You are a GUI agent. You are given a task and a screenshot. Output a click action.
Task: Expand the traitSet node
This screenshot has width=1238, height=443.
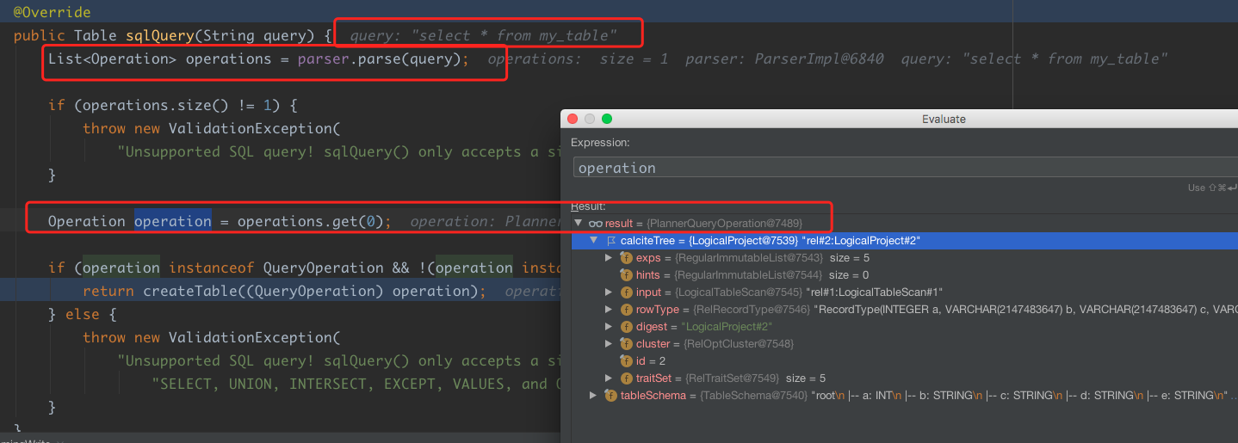pos(610,378)
